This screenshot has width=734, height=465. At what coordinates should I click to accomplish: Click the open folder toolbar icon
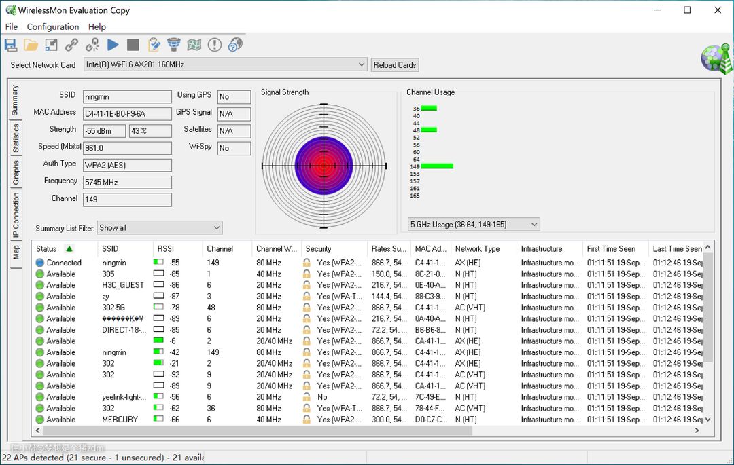click(x=31, y=45)
